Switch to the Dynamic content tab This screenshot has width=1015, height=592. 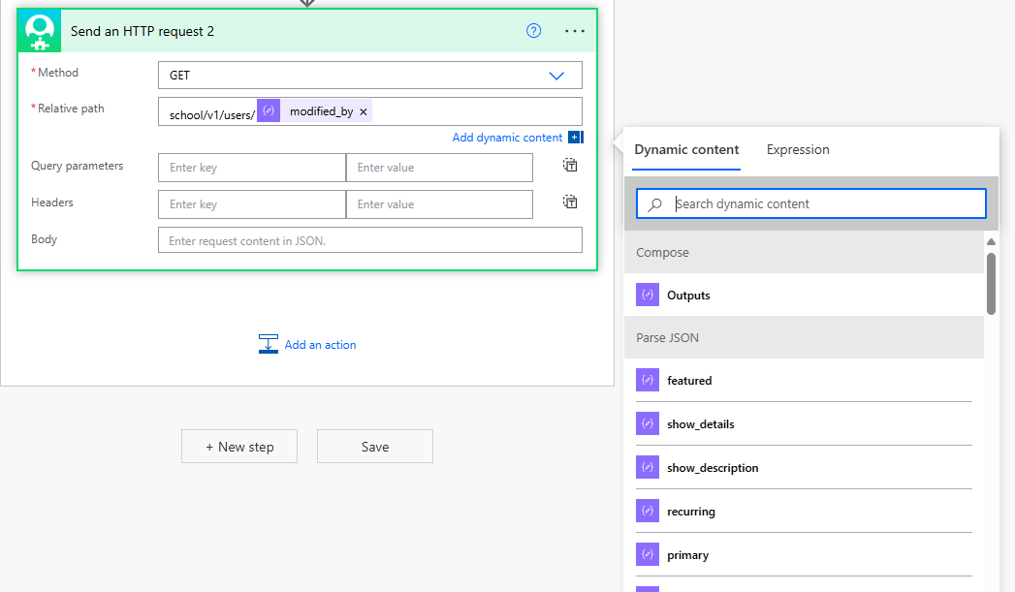point(686,149)
